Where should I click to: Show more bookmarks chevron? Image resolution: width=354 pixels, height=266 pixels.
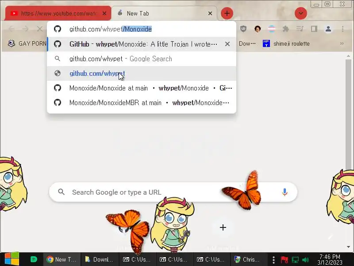click(x=342, y=43)
